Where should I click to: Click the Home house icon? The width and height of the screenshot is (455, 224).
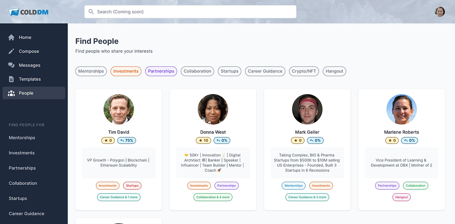pos(11,37)
